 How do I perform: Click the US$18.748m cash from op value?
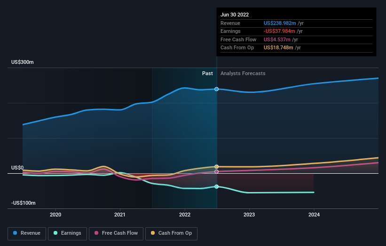278,48
